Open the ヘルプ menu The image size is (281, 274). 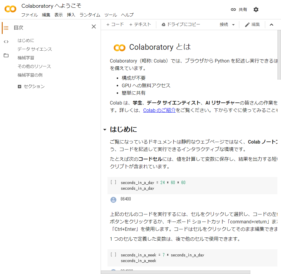127,15
